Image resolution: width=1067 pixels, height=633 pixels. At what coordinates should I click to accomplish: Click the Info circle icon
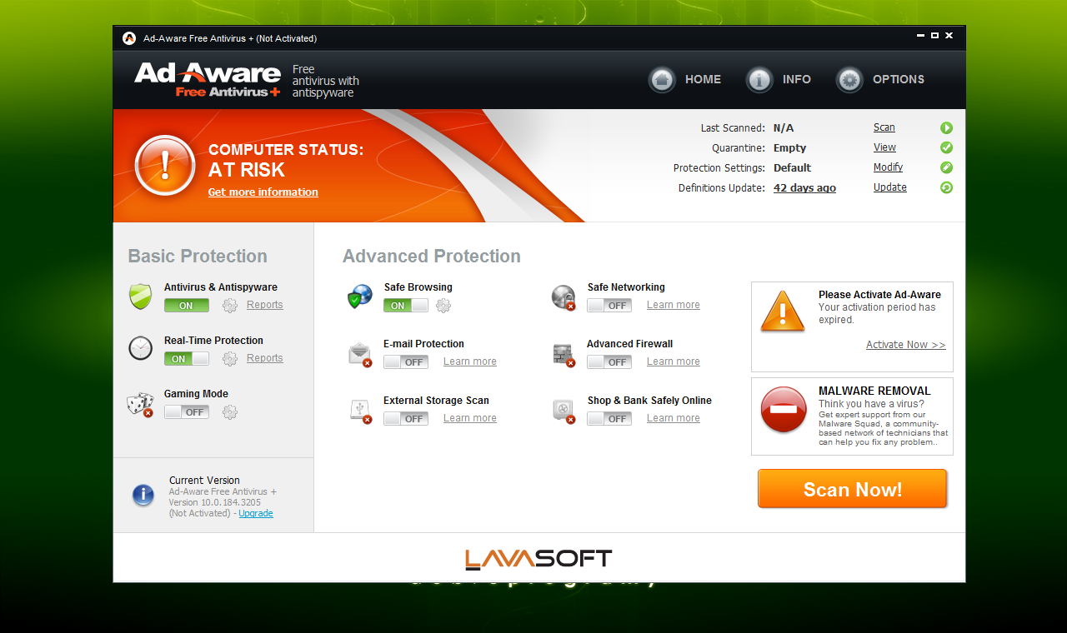point(759,80)
